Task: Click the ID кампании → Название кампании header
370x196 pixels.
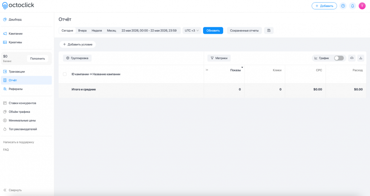Action: click(x=96, y=74)
